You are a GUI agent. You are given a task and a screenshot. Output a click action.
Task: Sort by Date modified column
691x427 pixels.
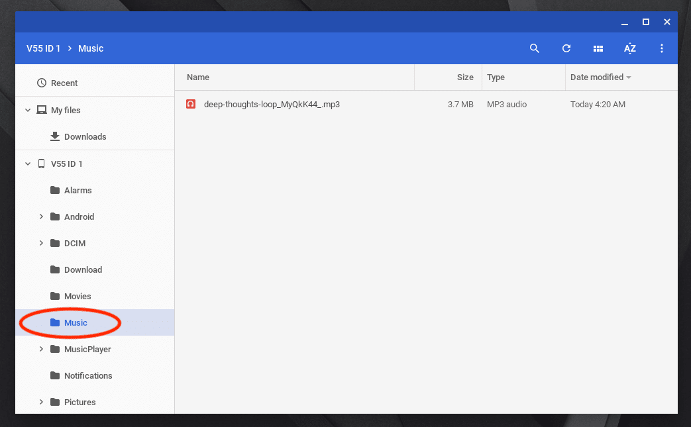coord(597,77)
